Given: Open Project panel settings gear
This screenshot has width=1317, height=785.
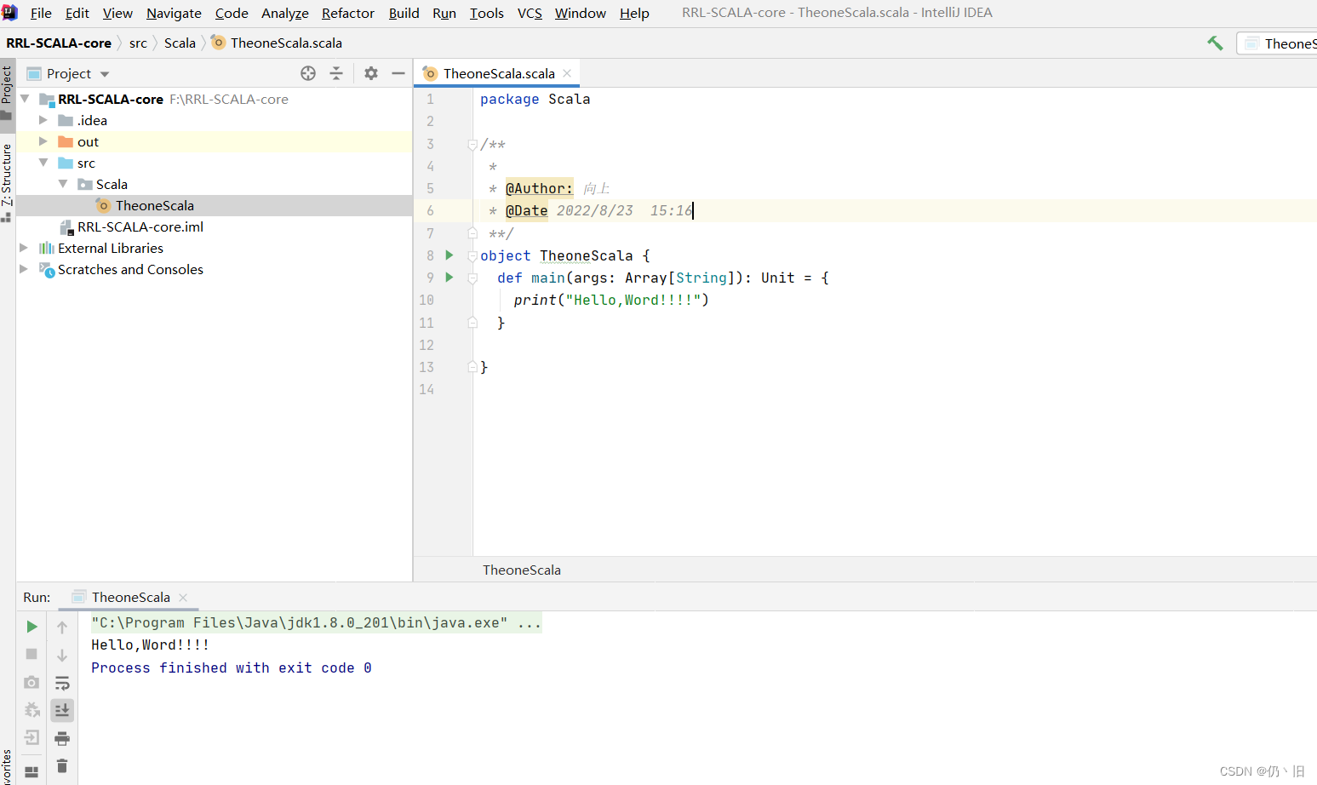Looking at the screenshot, I should pyautogui.click(x=371, y=73).
